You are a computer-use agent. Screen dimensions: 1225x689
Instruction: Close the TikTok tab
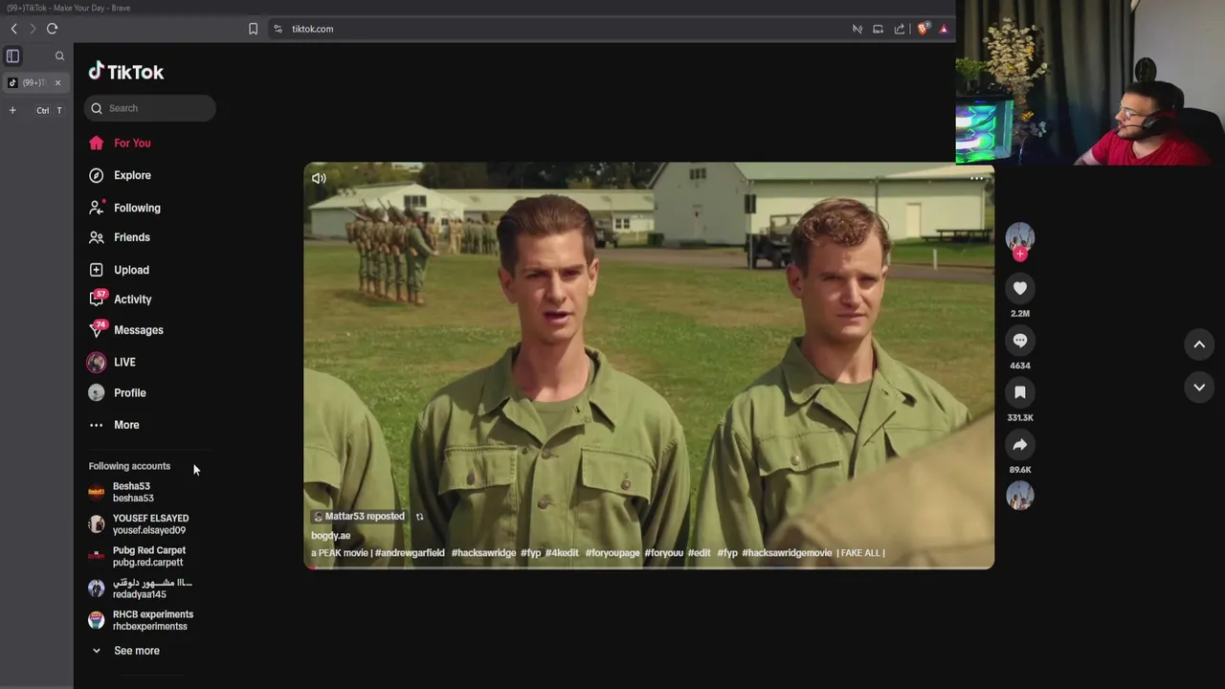(57, 82)
